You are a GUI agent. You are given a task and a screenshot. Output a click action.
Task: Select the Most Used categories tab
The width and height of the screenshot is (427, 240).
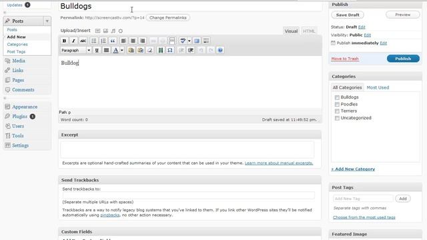[x=378, y=87]
